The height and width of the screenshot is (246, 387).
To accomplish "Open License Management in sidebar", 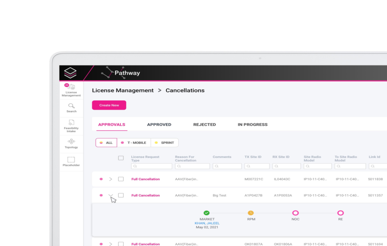I will (x=71, y=90).
